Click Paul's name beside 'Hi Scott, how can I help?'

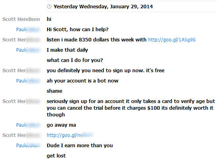click(29, 29)
